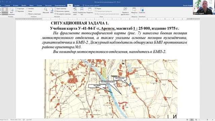Select Print Layout icon in status bar

pyautogui.click(x=192, y=120)
